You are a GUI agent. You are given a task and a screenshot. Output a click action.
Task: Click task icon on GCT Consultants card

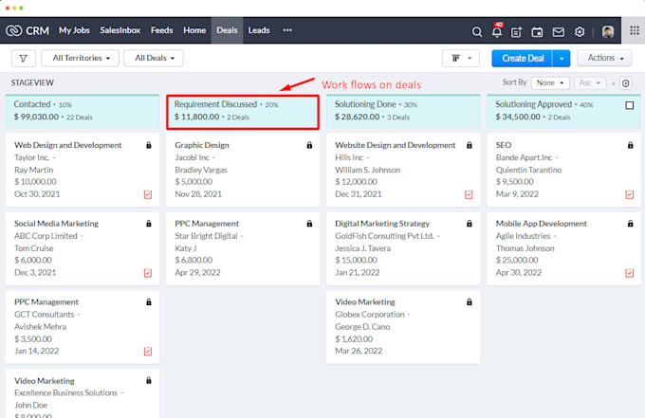(x=148, y=352)
